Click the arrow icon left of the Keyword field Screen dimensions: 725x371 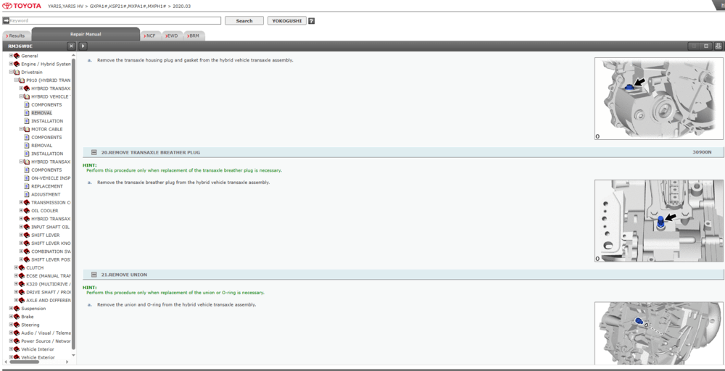(x=6, y=21)
